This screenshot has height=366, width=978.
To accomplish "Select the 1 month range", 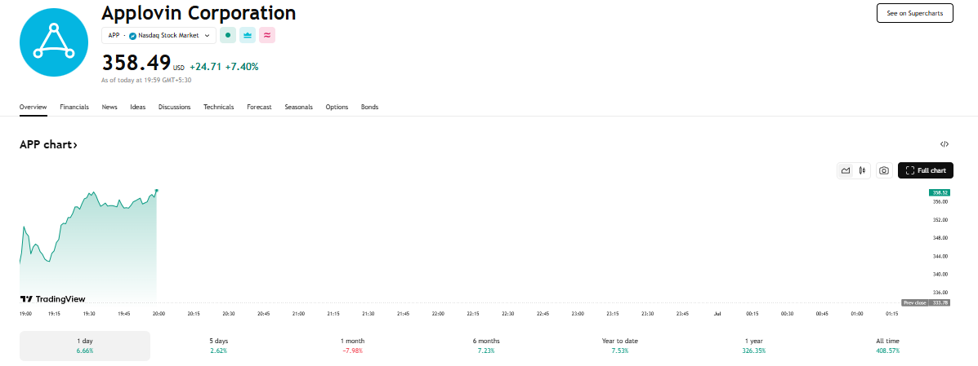I will tap(352, 346).
